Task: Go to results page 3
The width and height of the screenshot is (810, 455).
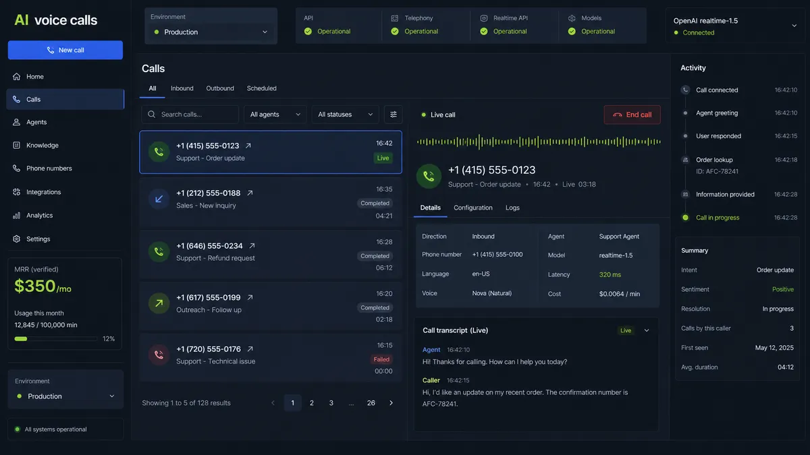Action: 331,403
